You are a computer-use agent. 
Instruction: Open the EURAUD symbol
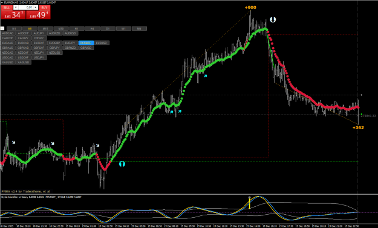click(8, 43)
